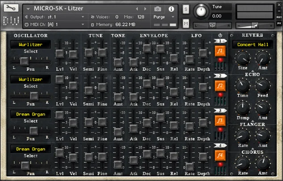This screenshot has width=283, height=181.
Task: Click the oscillator 1 Pan slider handle
Action: pos(24,61)
